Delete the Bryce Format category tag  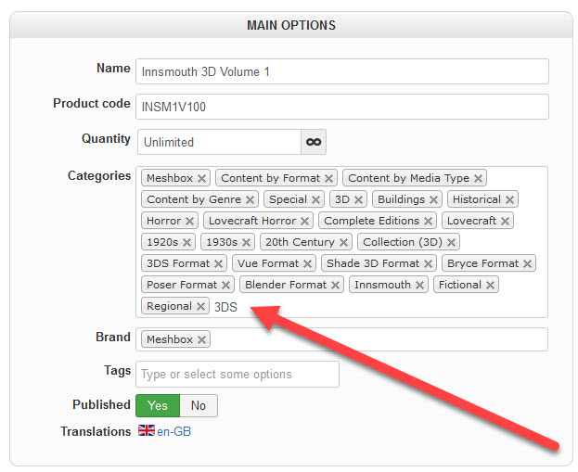pos(528,263)
